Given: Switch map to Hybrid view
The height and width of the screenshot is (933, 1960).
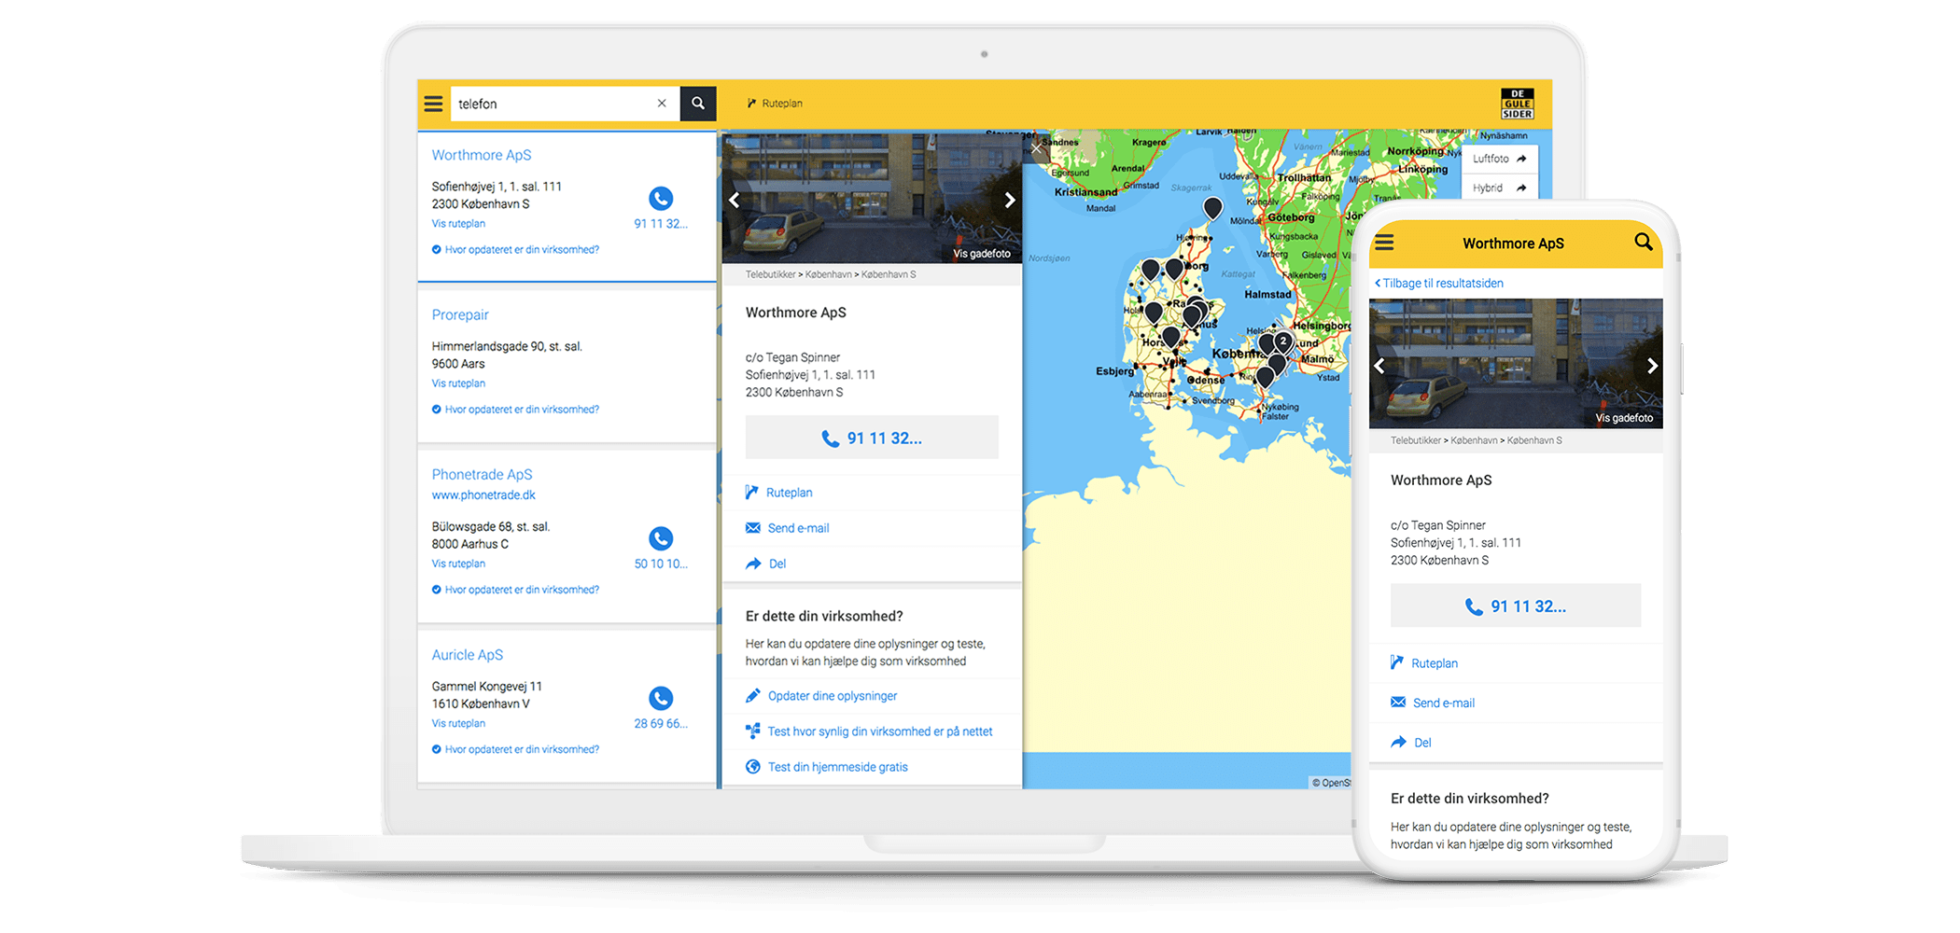Looking at the screenshot, I should point(1499,188).
